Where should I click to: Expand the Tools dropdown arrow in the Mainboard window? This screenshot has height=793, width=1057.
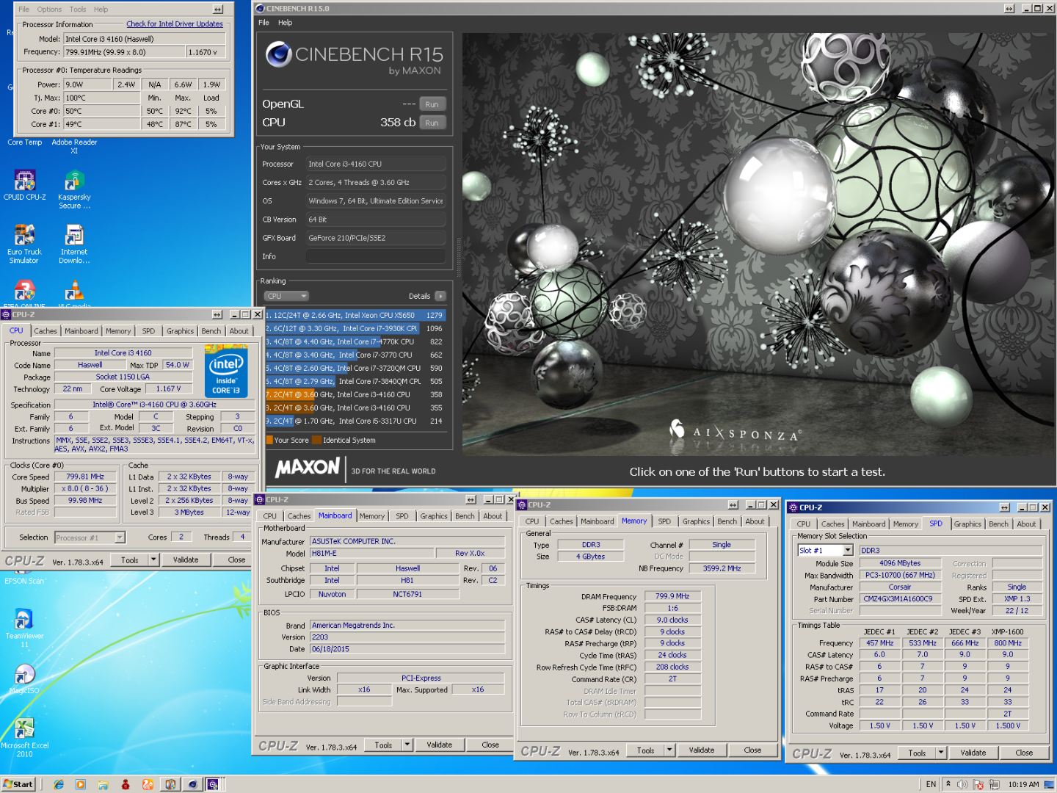[407, 745]
